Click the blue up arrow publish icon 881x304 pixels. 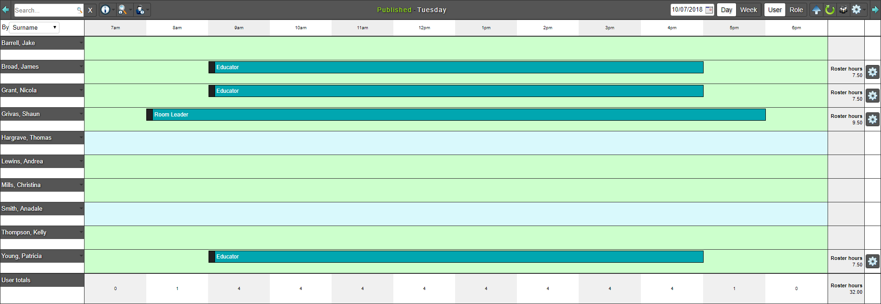click(816, 10)
